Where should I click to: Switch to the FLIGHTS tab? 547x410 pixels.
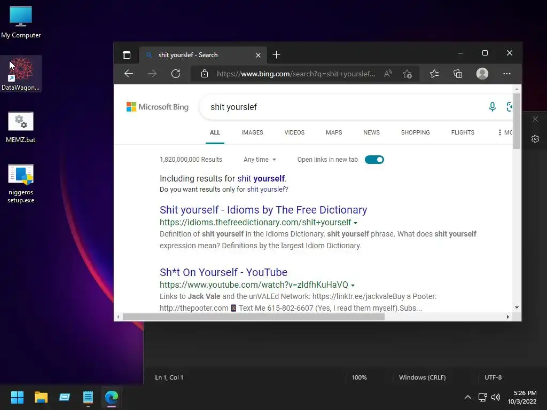[463, 132]
